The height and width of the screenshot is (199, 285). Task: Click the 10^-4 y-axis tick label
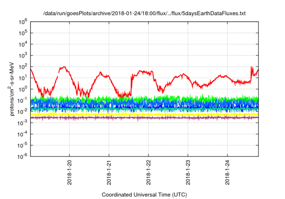point(22,134)
